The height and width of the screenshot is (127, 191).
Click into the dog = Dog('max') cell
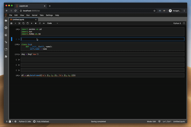pos(103,54)
